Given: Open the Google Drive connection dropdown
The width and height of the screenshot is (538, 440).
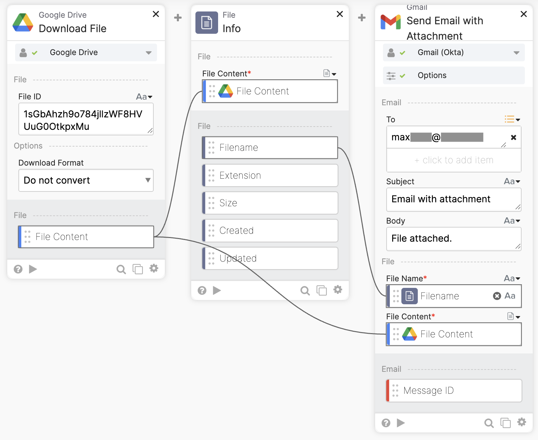Looking at the screenshot, I should click(86, 52).
